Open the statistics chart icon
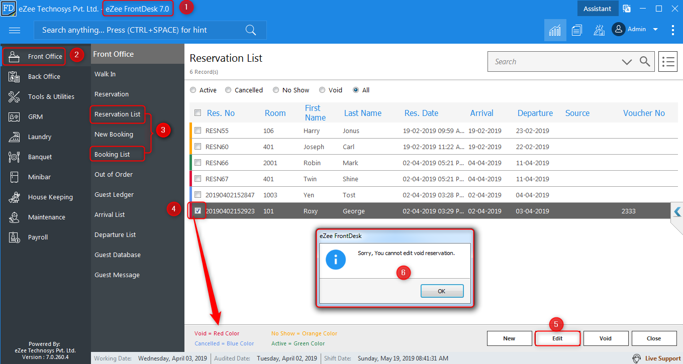This screenshot has height=364, width=683. [x=555, y=30]
